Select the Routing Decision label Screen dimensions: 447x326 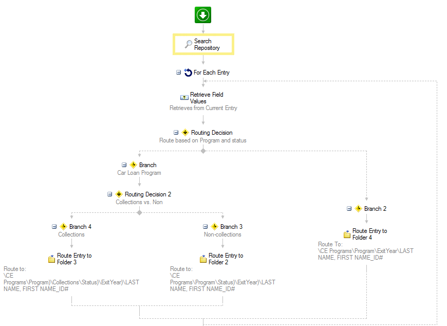(x=212, y=133)
